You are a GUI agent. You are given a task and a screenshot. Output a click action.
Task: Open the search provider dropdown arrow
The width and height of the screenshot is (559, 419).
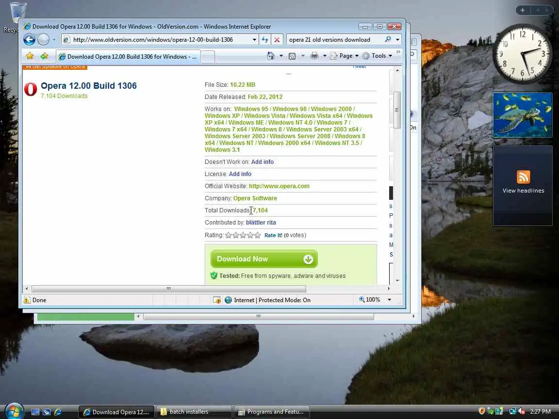click(398, 40)
